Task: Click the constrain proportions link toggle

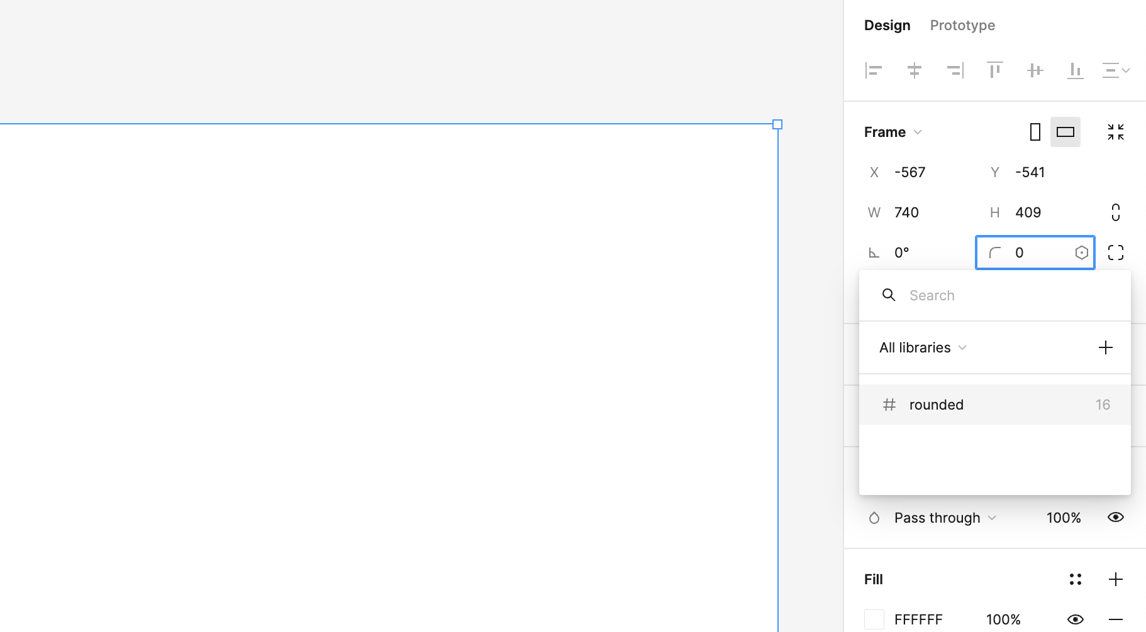Action: coord(1116,212)
